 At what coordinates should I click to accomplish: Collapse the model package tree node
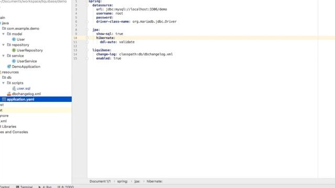point(4,34)
